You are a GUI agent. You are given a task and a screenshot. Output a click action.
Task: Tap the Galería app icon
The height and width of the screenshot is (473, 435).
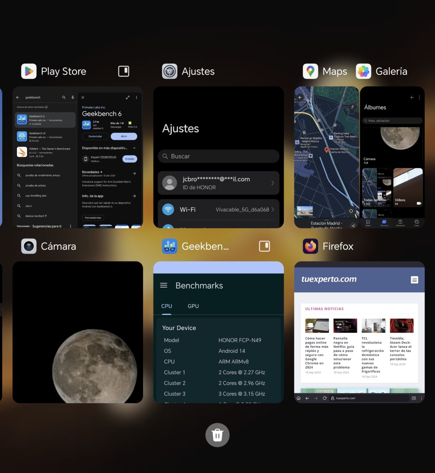coord(363,71)
